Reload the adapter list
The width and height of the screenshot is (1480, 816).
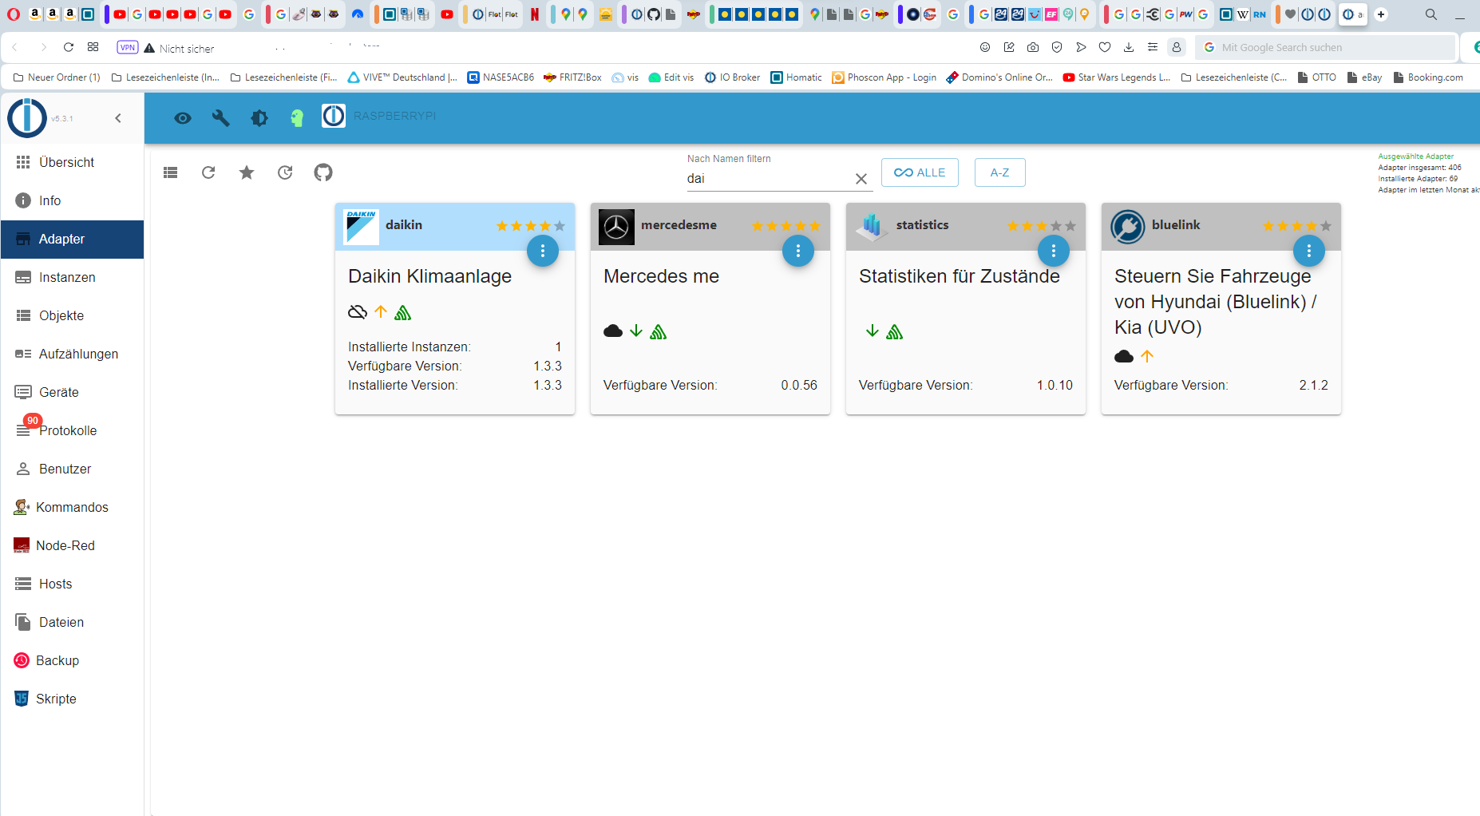coord(208,172)
